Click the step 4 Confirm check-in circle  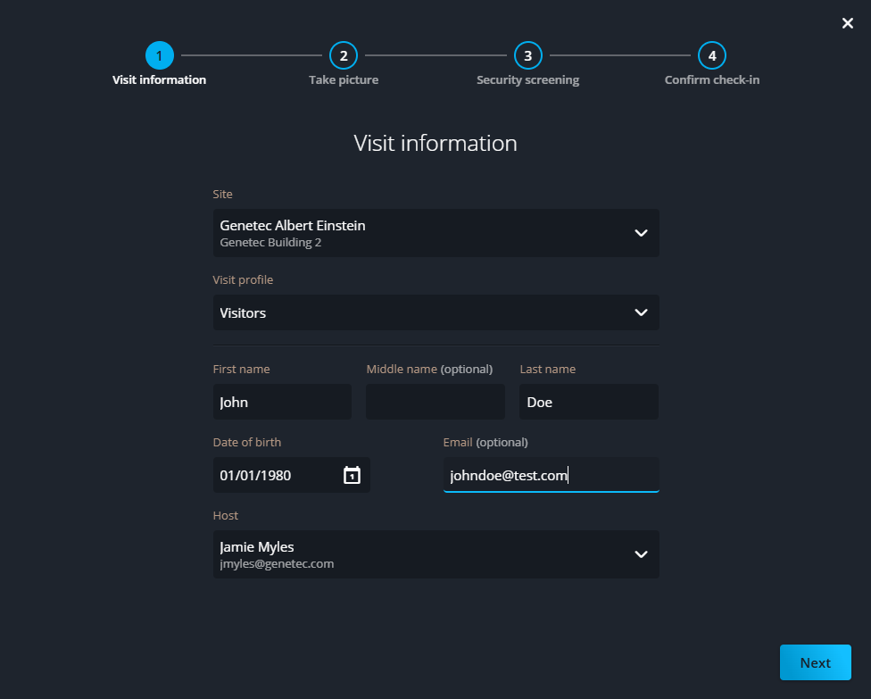pyautogui.click(x=712, y=54)
